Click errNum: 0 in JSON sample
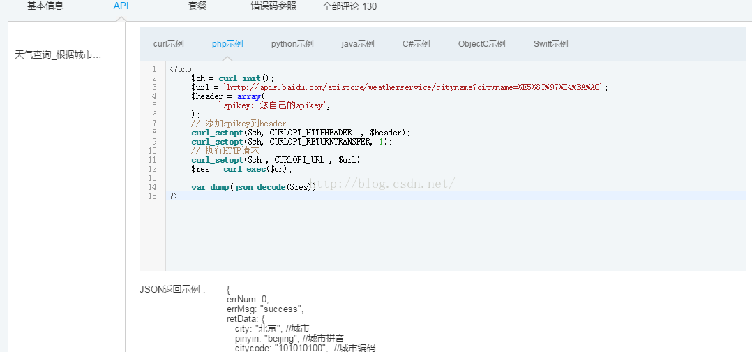The height and width of the screenshot is (352, 752). point(248,299)
